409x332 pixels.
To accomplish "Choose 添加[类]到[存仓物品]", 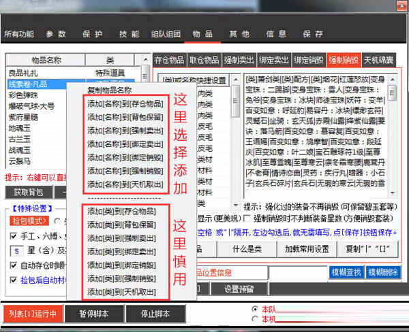I will tap(121, 211).
